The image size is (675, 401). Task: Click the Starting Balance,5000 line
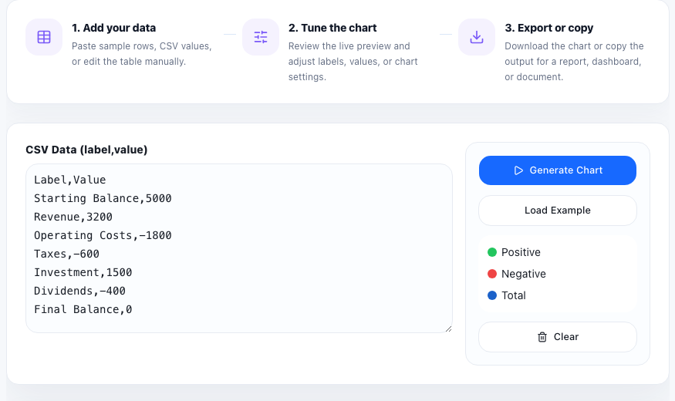point(103,198)
